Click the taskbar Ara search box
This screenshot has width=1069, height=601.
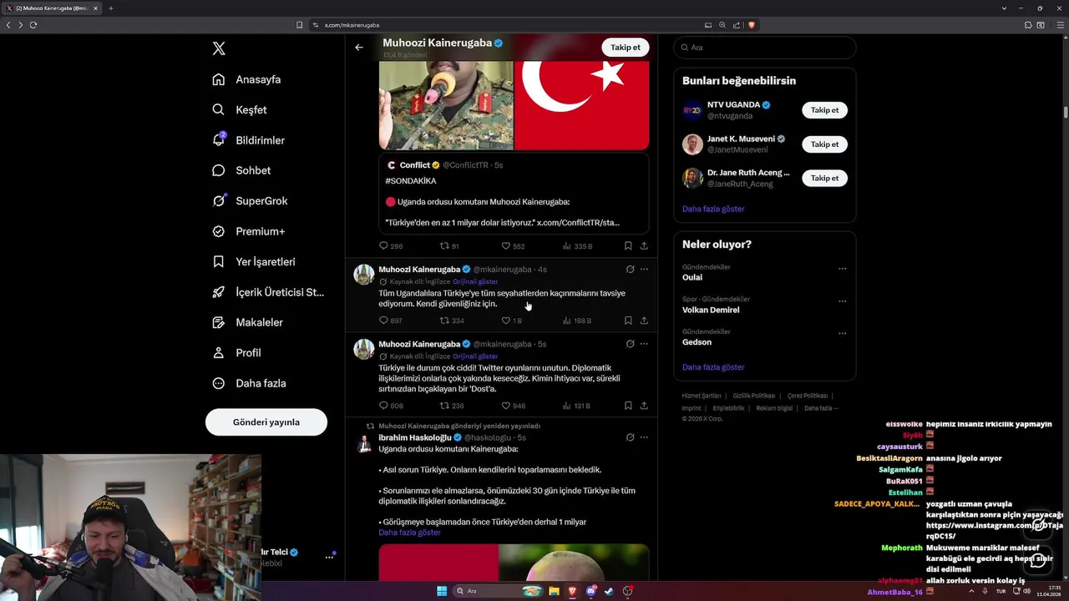(499, 591)
